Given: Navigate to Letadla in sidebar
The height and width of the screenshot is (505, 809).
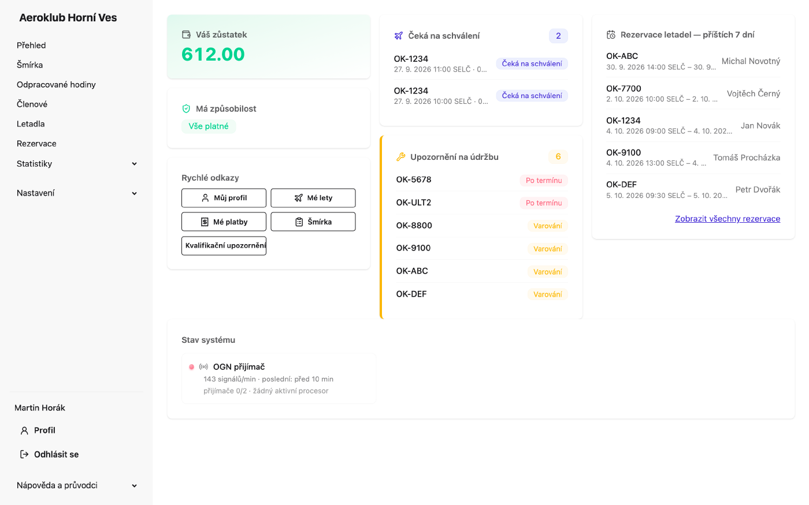Looking at the screenshot, I should pyautogui.click(x=31, y=124).
